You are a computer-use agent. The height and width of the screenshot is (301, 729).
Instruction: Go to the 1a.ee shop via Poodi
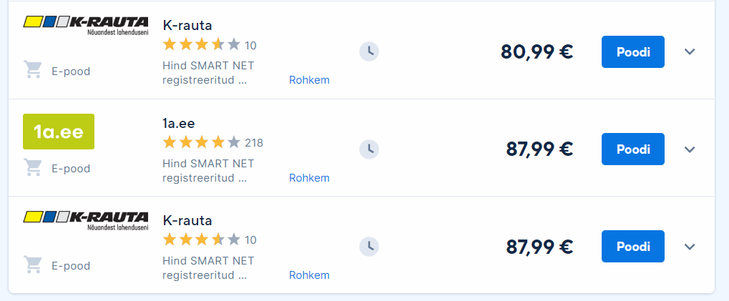[632, 149]
